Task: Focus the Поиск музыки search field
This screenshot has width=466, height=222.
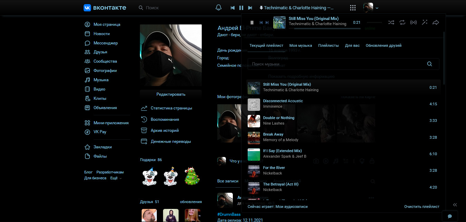Action: coord(343,64)
